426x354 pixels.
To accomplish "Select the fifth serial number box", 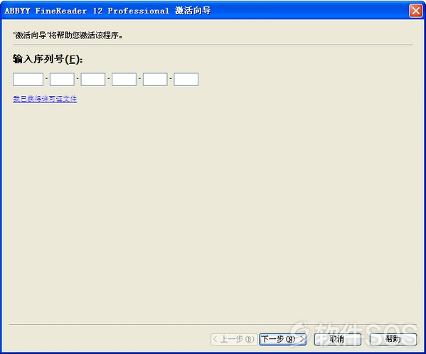I will click(155, 80).
